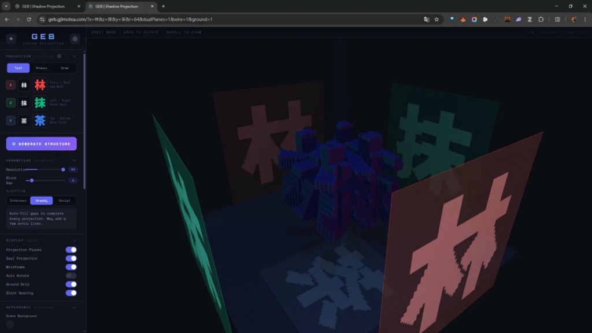The width and height of the screenshot is (592, 333).
Task: Click the blue 茶 Y-axis preview tile
Action: coord(40,121)
